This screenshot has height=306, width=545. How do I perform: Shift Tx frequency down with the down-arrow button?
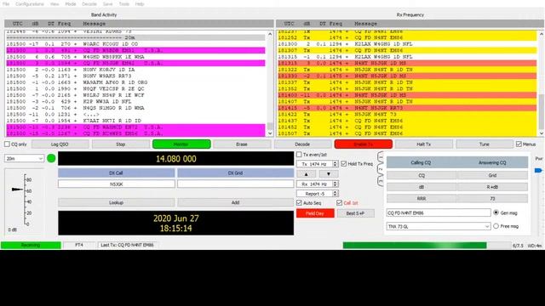tap(329, 173)
